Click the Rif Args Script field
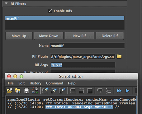 click(x=83, y=71)
